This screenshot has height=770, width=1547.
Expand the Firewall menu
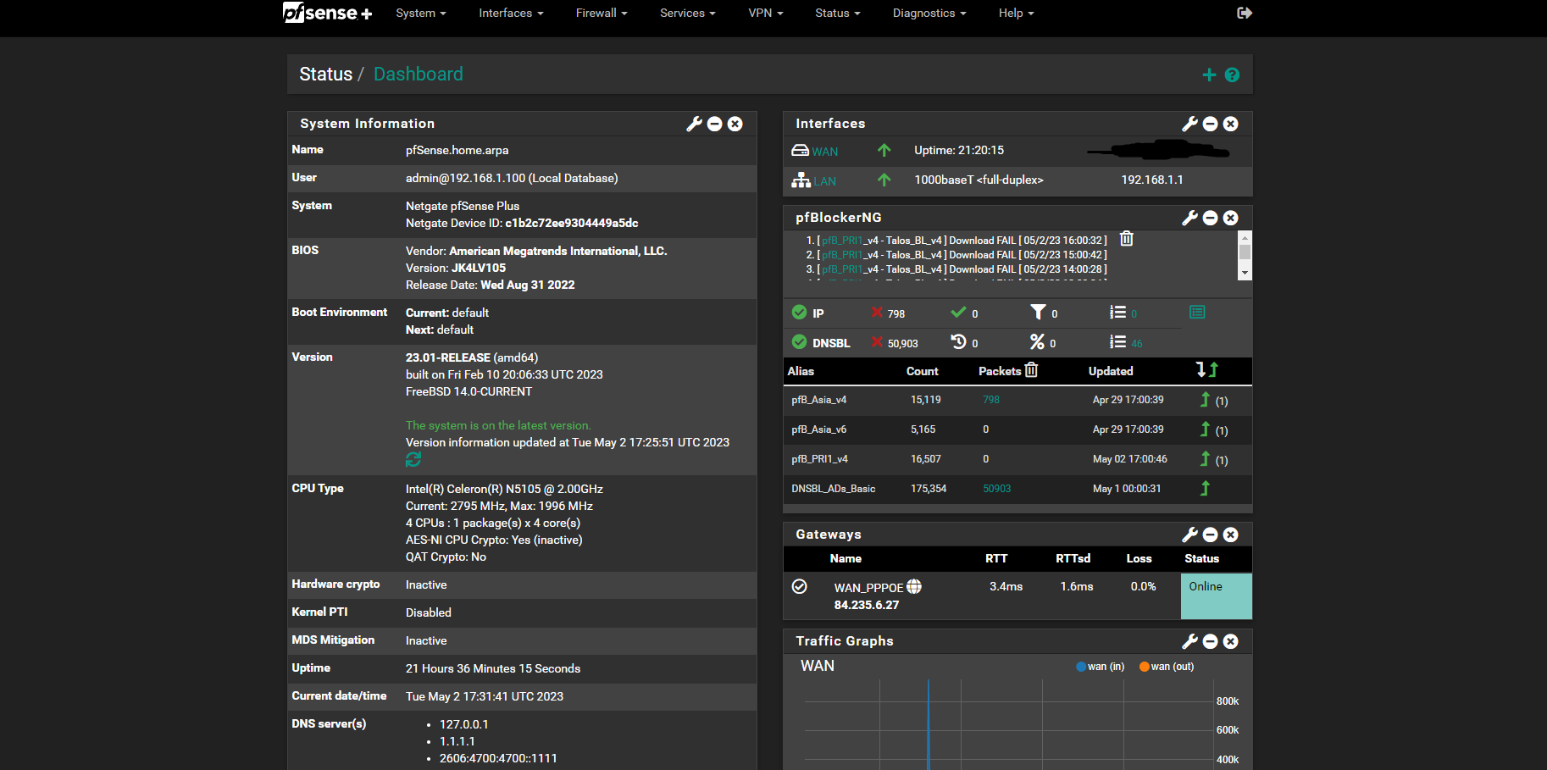tap(602, 13)
